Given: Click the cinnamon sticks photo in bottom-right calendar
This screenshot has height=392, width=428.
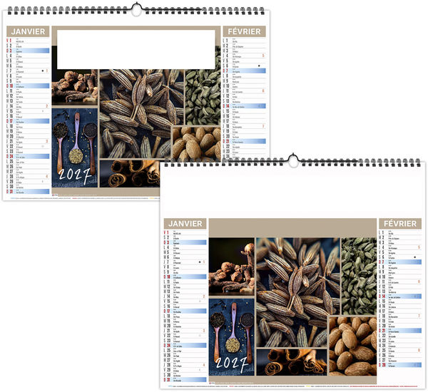Looking at the screenshot, I should pyautogui.click(x=292, y=362).
